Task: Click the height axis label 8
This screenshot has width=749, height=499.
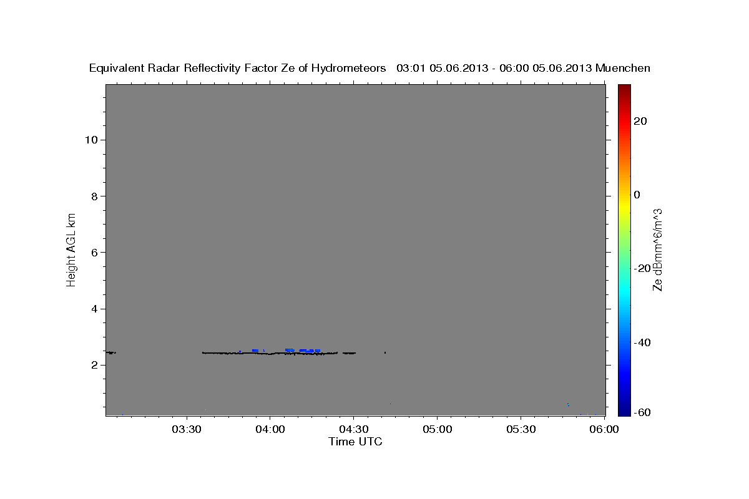Action: (x=93, y=196)
